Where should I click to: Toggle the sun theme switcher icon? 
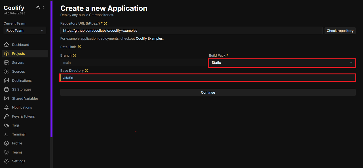coord(38,7)
